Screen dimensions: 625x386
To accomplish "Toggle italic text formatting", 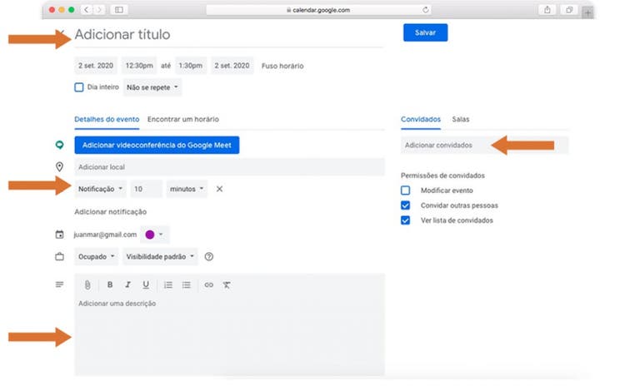I will click(127, 285).
